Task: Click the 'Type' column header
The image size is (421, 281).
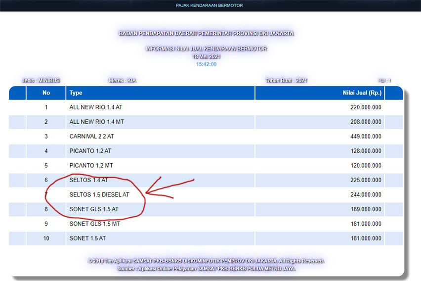Action: coord(76,93)
